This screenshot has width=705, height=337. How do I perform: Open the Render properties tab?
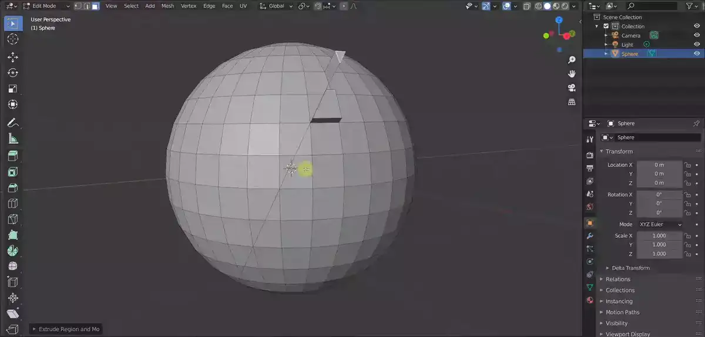(590, 155)
